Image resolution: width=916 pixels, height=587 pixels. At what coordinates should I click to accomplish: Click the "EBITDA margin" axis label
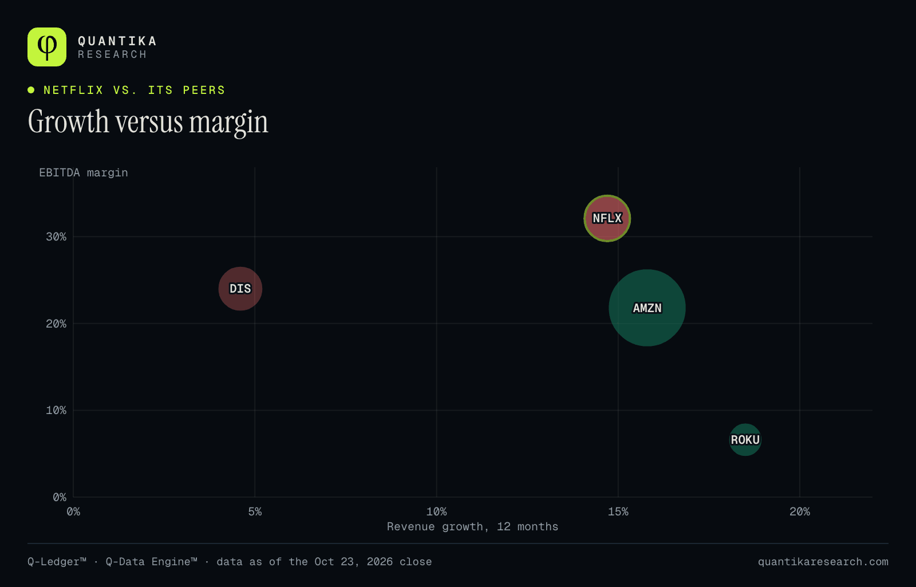(84, 172)
